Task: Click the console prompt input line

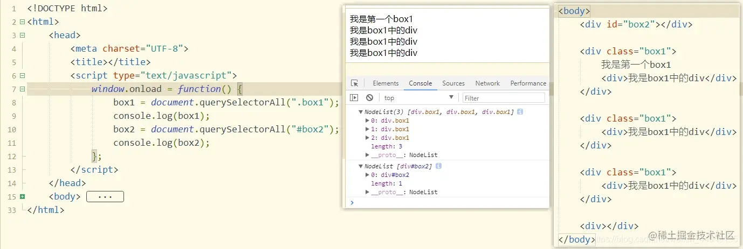Action: pos(446,203)
